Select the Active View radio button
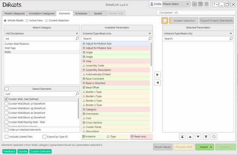 coord(27,21)
